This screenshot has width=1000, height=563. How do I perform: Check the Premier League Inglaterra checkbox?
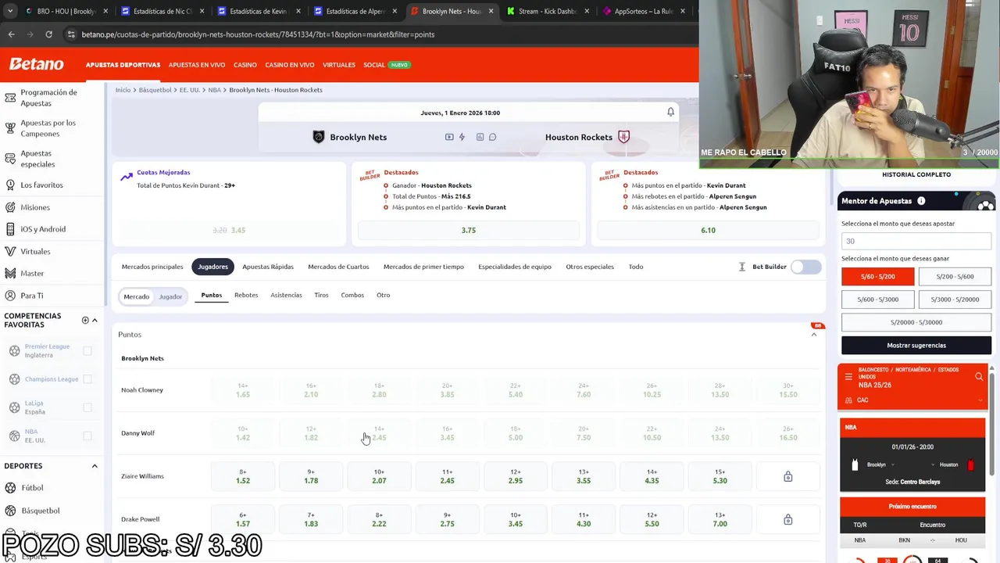87,351
